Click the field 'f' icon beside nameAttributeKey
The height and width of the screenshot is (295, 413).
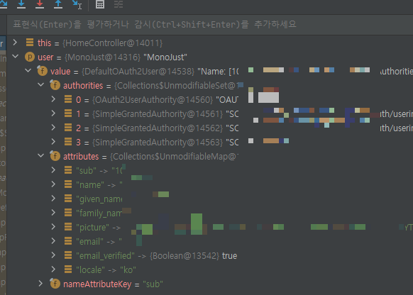[55, 284]
